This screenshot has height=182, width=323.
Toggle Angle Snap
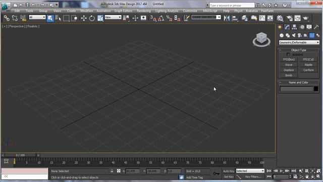click(x=161, y=18)
